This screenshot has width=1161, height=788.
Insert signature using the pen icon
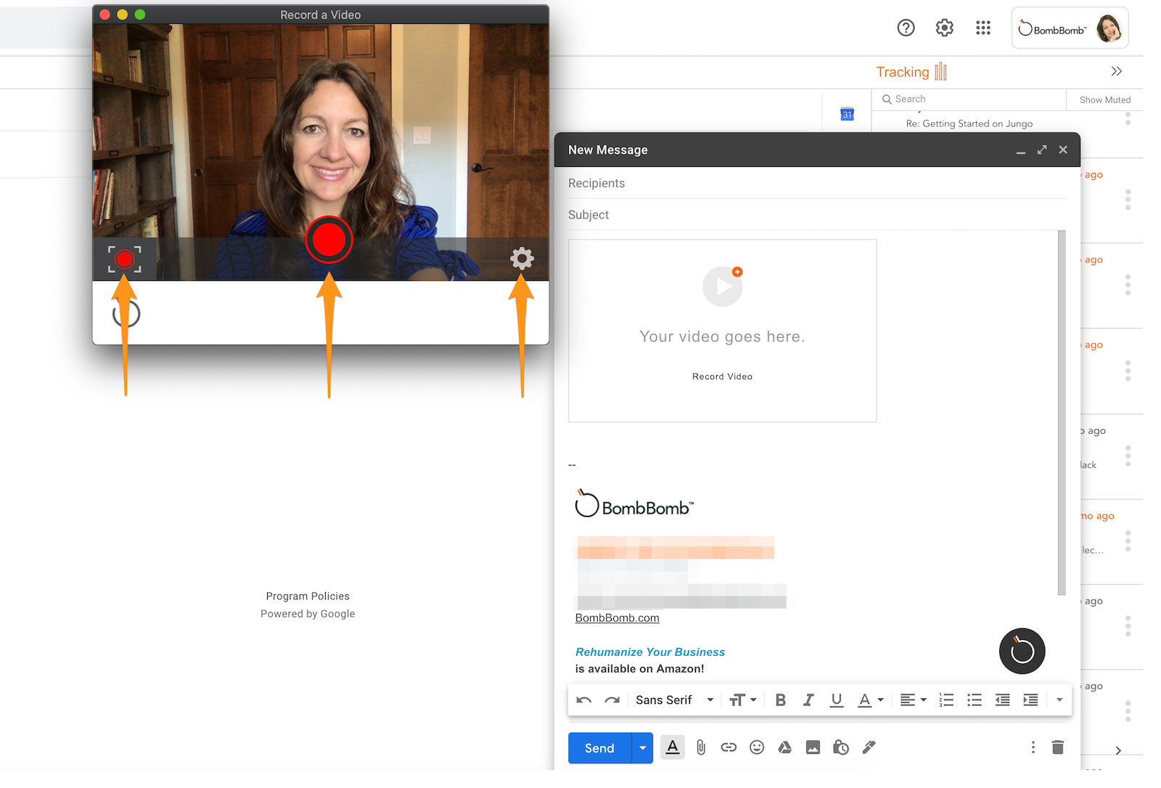click(869, 747)
